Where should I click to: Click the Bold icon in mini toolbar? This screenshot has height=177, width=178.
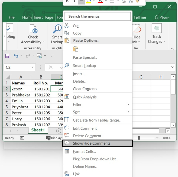click(x=67, y=1)
